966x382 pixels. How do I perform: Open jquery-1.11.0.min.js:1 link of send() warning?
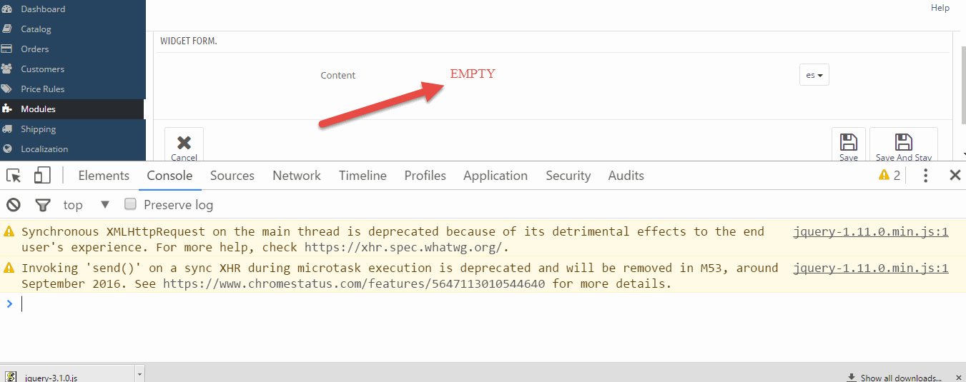pos(871,268)
